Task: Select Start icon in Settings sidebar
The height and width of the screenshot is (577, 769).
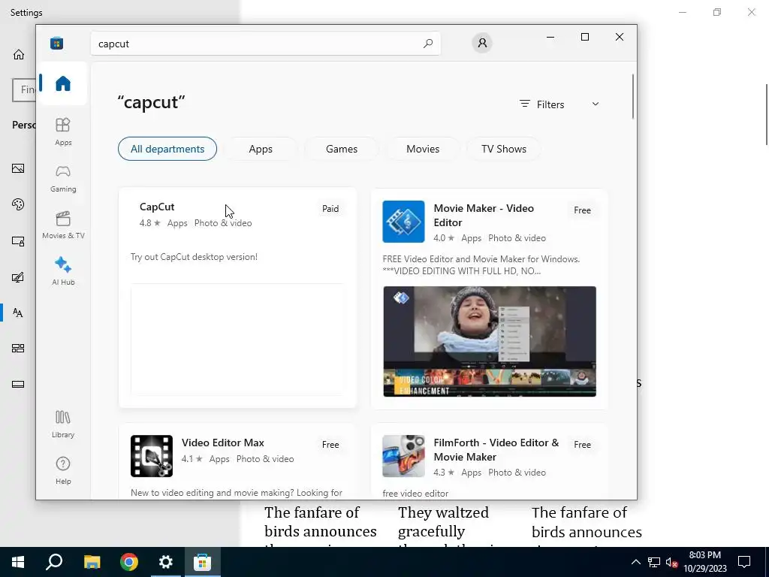Action: pyautogui.click(x=18, y=349)
